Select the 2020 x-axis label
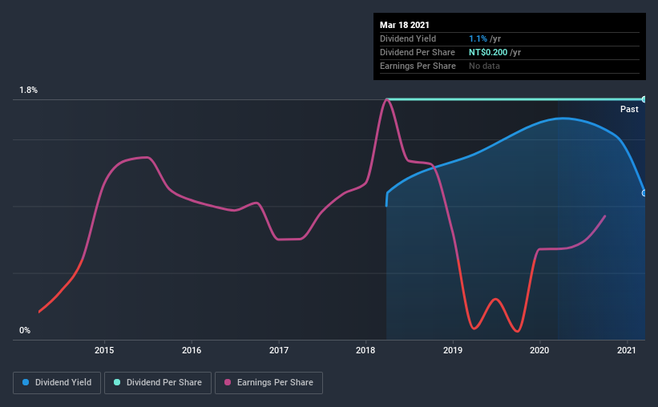 (539, 350)
